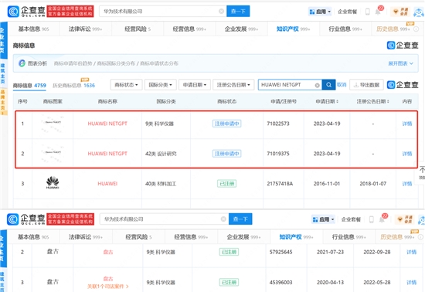Open HUAWEI NETGPT name in 42类 row
The image size is (425, 292).
click(107, 154)
